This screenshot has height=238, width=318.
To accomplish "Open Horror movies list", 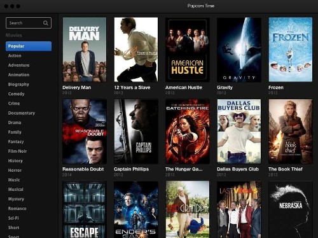I will (15, 170).
